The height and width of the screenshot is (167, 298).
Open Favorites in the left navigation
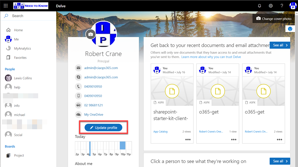click(x=20, y=58)
